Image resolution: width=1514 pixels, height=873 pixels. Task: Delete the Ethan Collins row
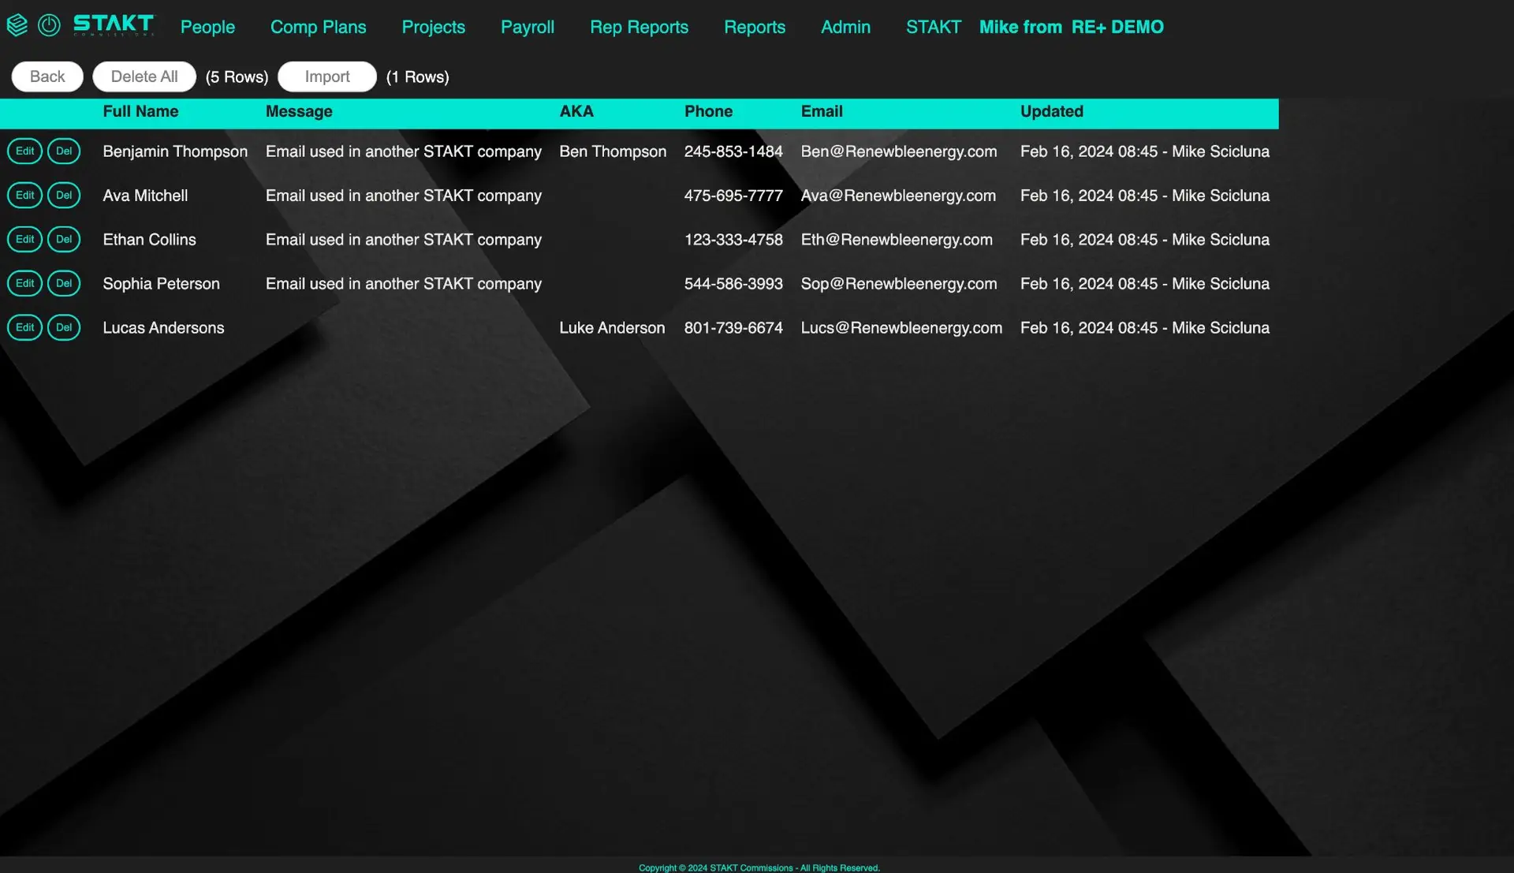(64, 239)
